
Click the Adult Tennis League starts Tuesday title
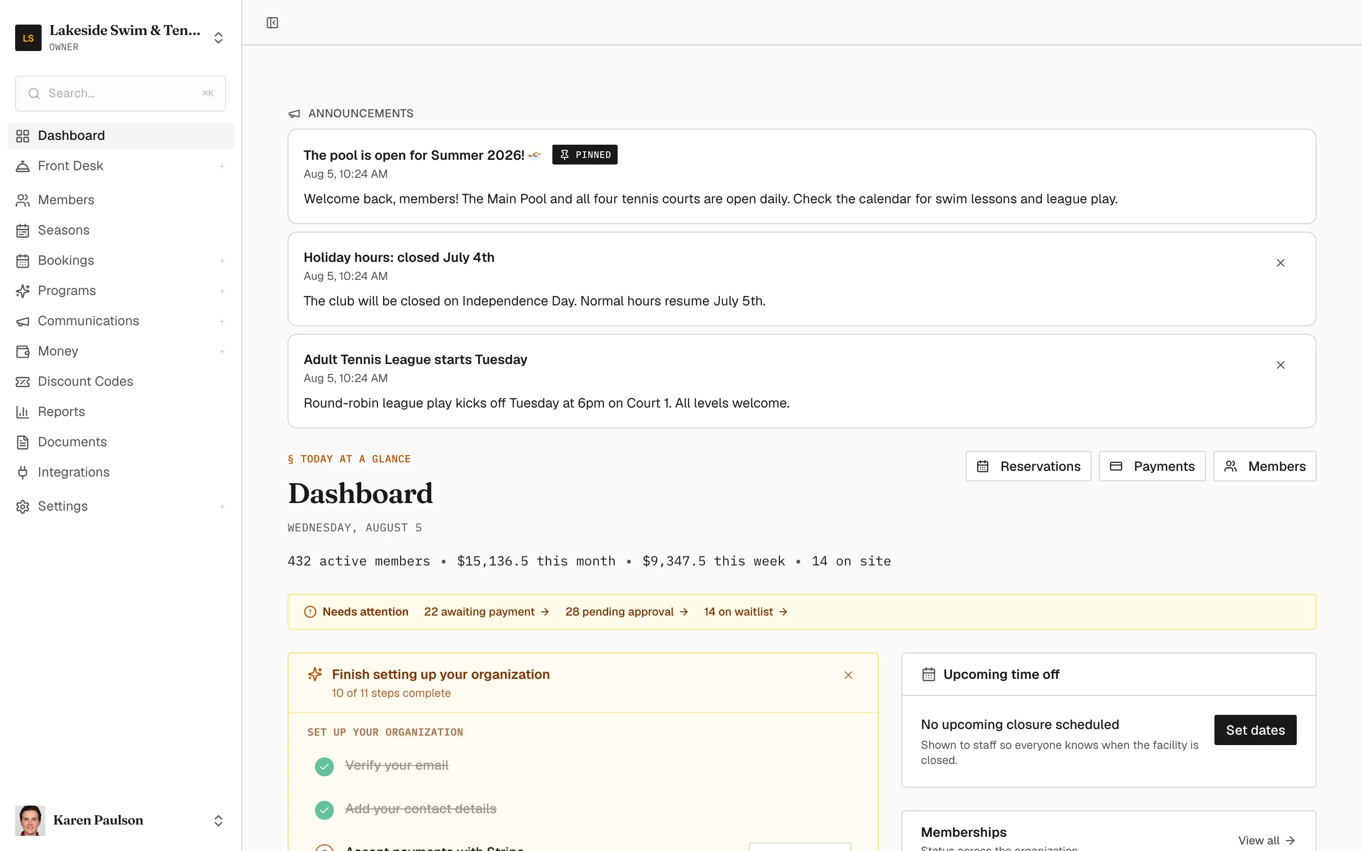coord(415,360)
